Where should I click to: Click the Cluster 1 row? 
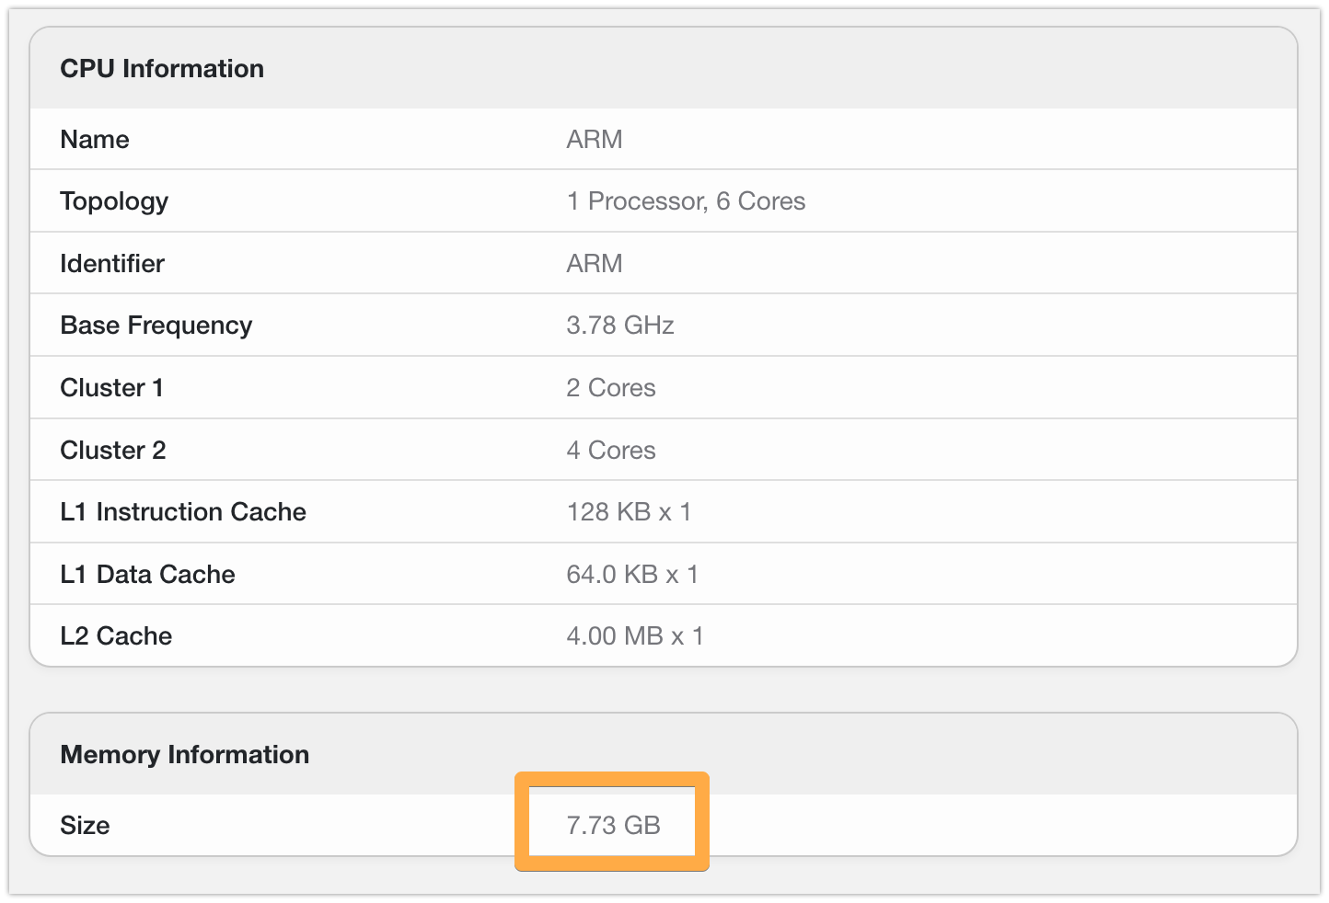pos(111,387)
